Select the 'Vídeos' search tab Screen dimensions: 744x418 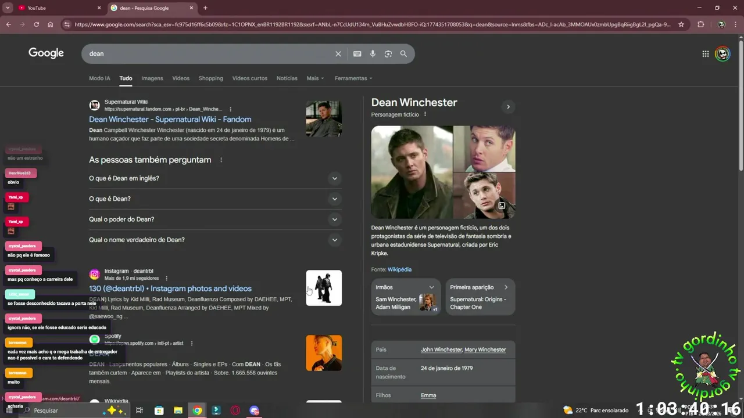pos(181,78)
